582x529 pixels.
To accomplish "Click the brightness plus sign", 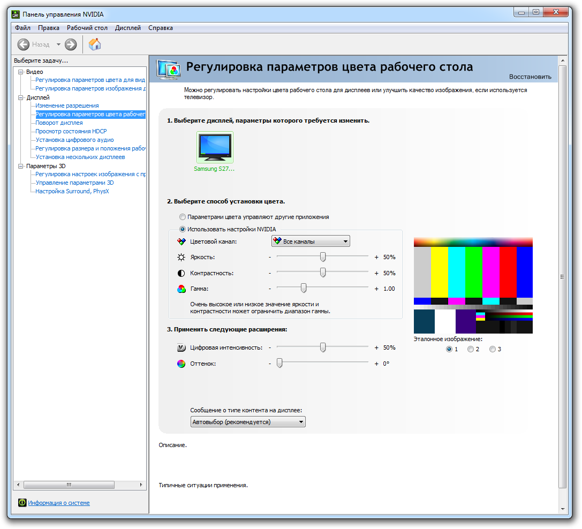I will [x=376, y=257].
